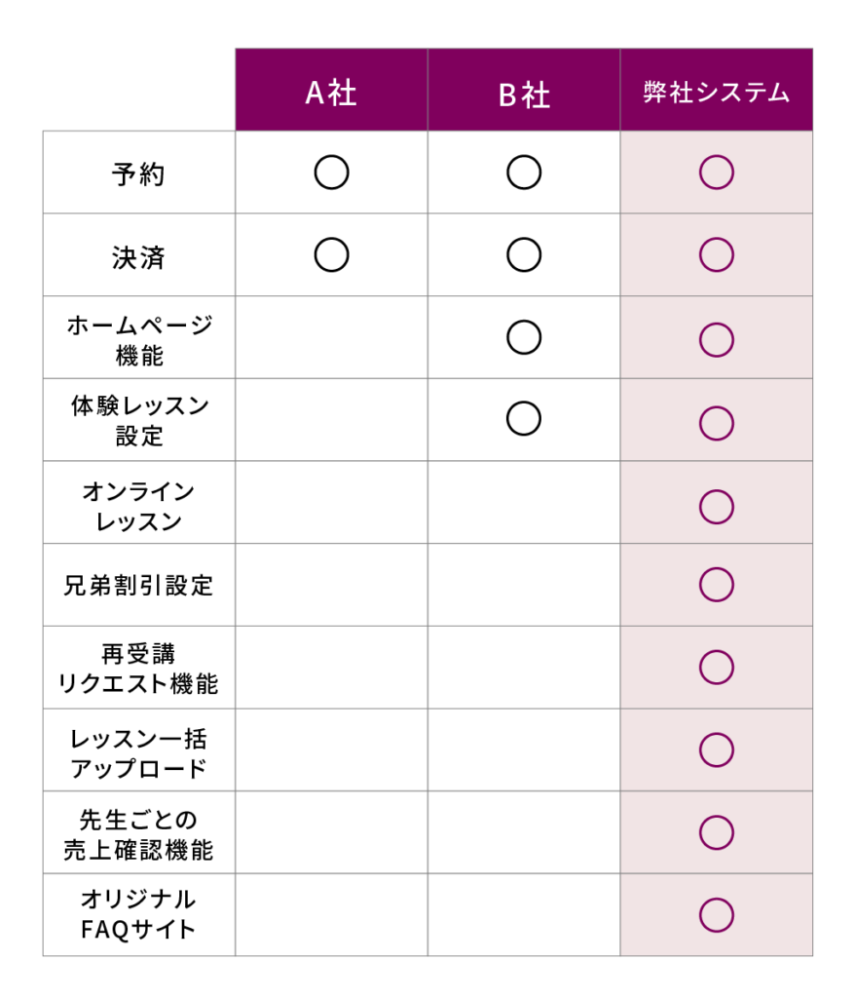Click the 兄弟割引設定 row label
Image resolution: width=855 pixels, height=998 pixels.
point(138,587)
